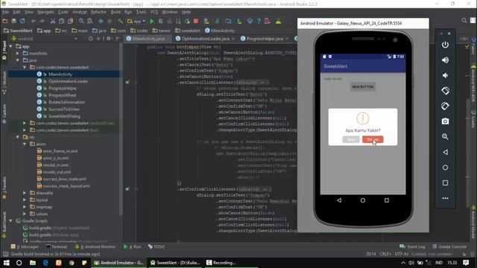Open the run configuration app dropdown
This screenshot has width=477, height=268.
point(136,22)
